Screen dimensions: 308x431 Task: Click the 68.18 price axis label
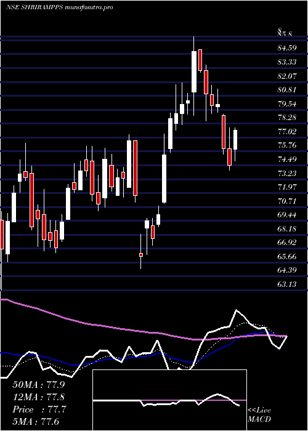tap(287, 228)
